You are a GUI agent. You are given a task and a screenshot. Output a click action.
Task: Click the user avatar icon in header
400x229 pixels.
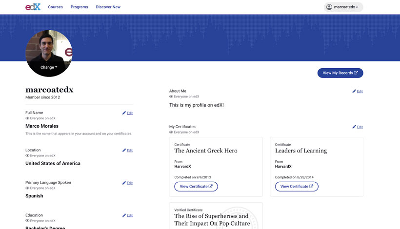click(329, 7)
